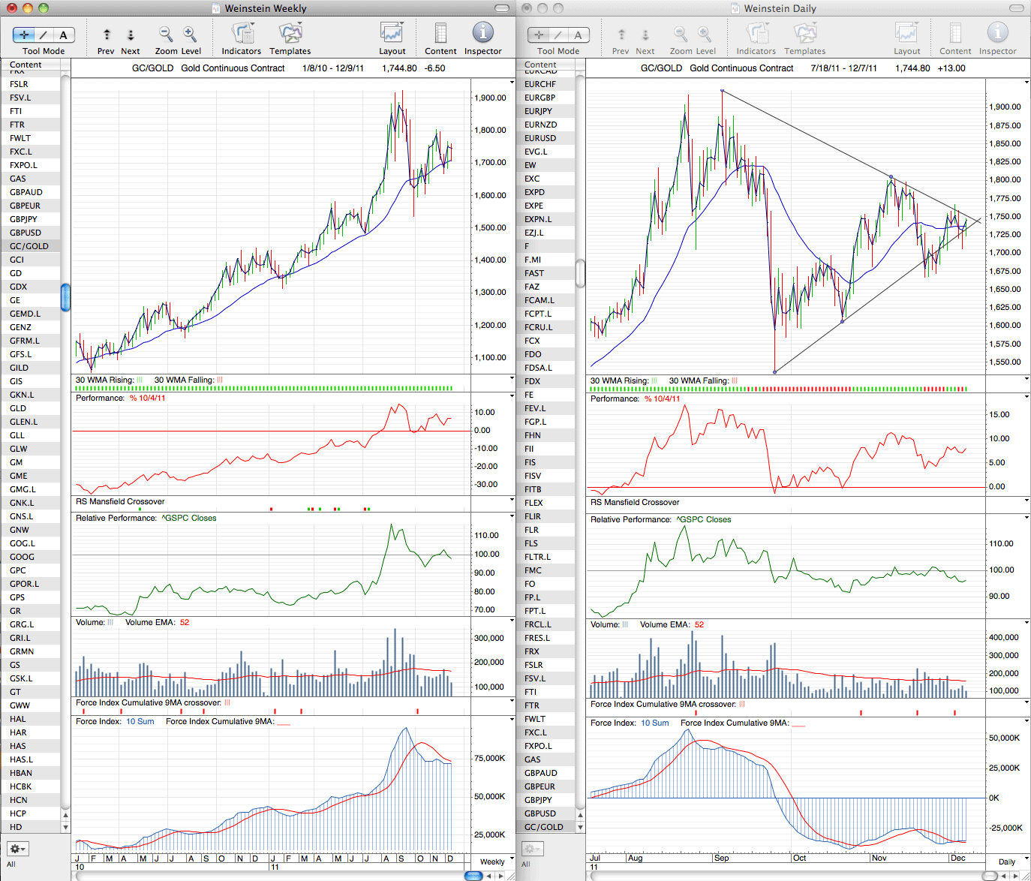
Task: Select line drawing tool in Weinstein Weekly
Action: (44, 35)
